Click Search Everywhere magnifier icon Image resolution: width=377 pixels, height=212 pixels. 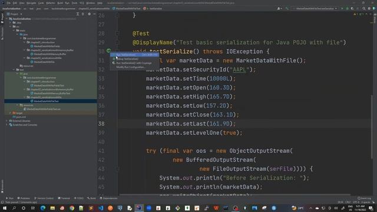[364, 8]
